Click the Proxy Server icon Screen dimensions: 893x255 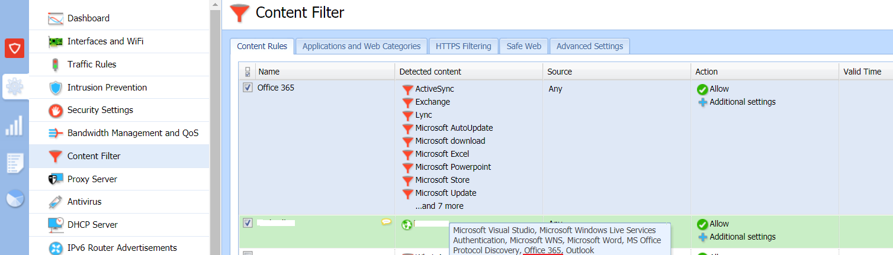(55, 179)
